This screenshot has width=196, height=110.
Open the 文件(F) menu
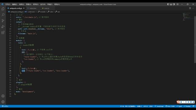[8, 4]
